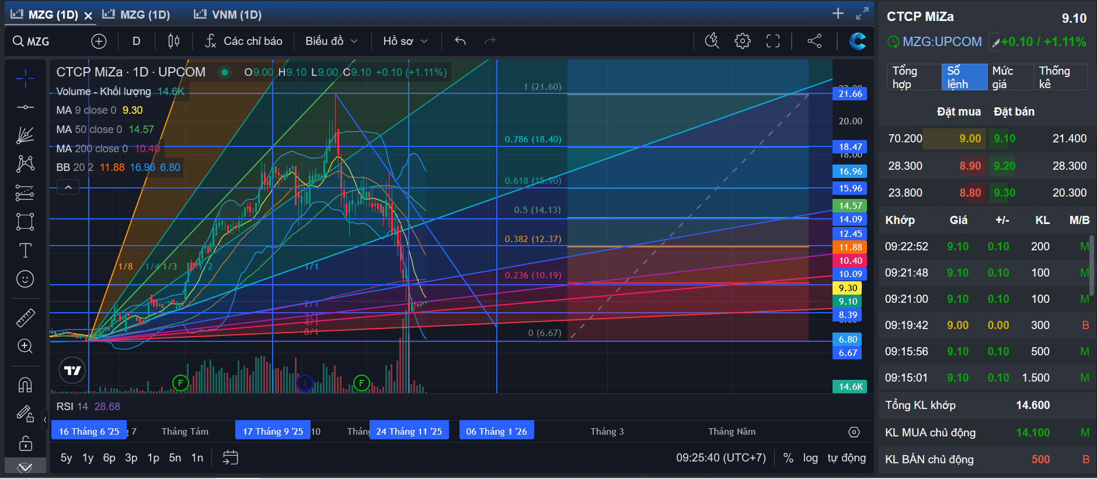Screen dimensions: 1097x479
Task: Open the quick search lightning icon
Action: pos(712,41)
